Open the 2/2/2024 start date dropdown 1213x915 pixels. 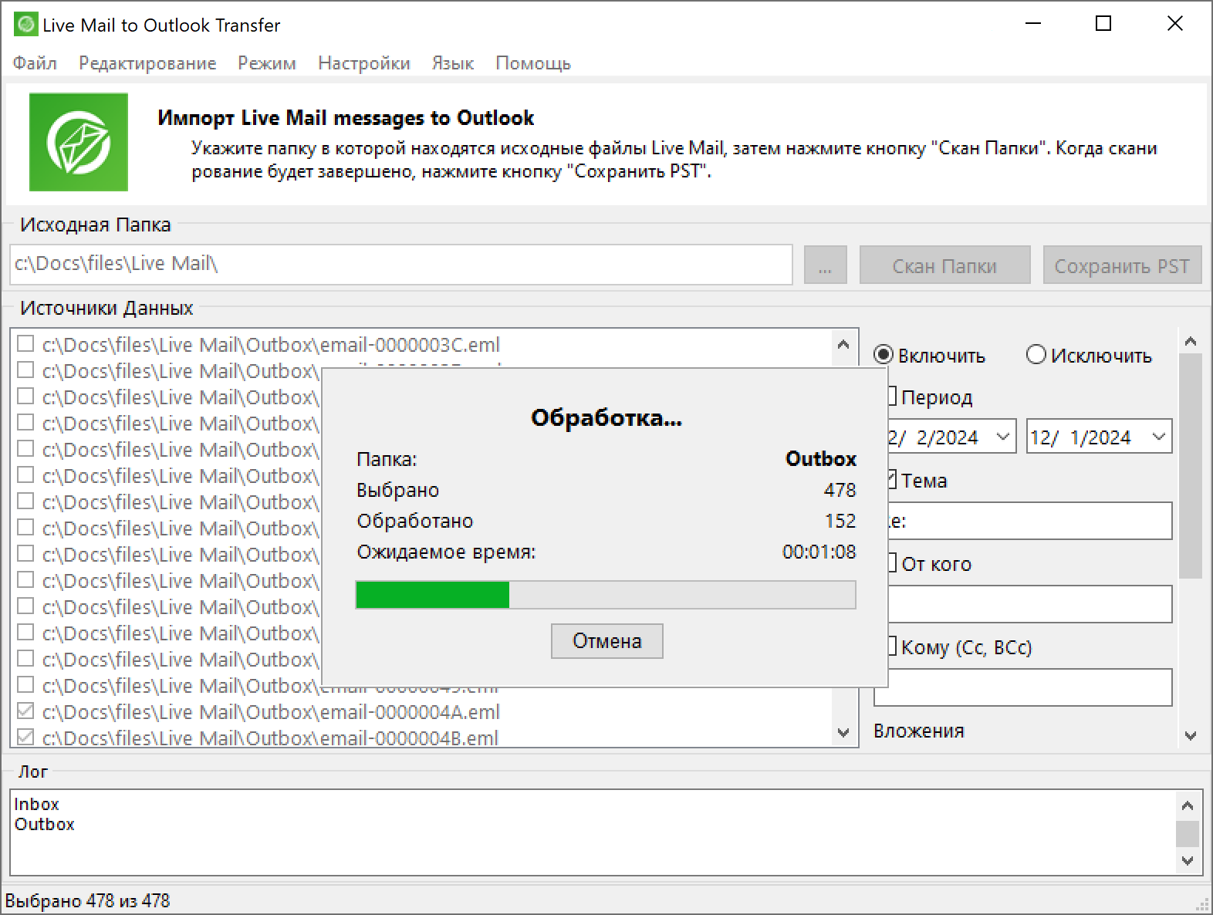(x=1002, y=437)
